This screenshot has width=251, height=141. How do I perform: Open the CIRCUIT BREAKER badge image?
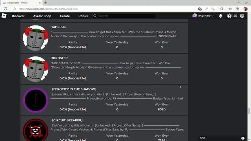click(36, 130)
